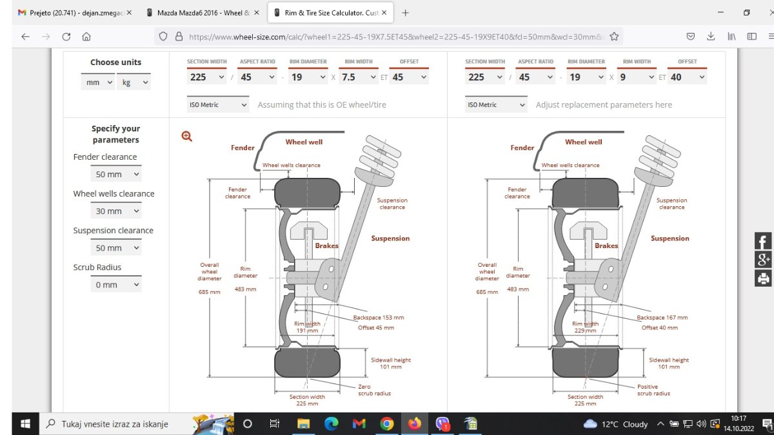Open Firefox icon in taskbar
Viewport: 774px width, 435px height.
click(x=414, y=423)
